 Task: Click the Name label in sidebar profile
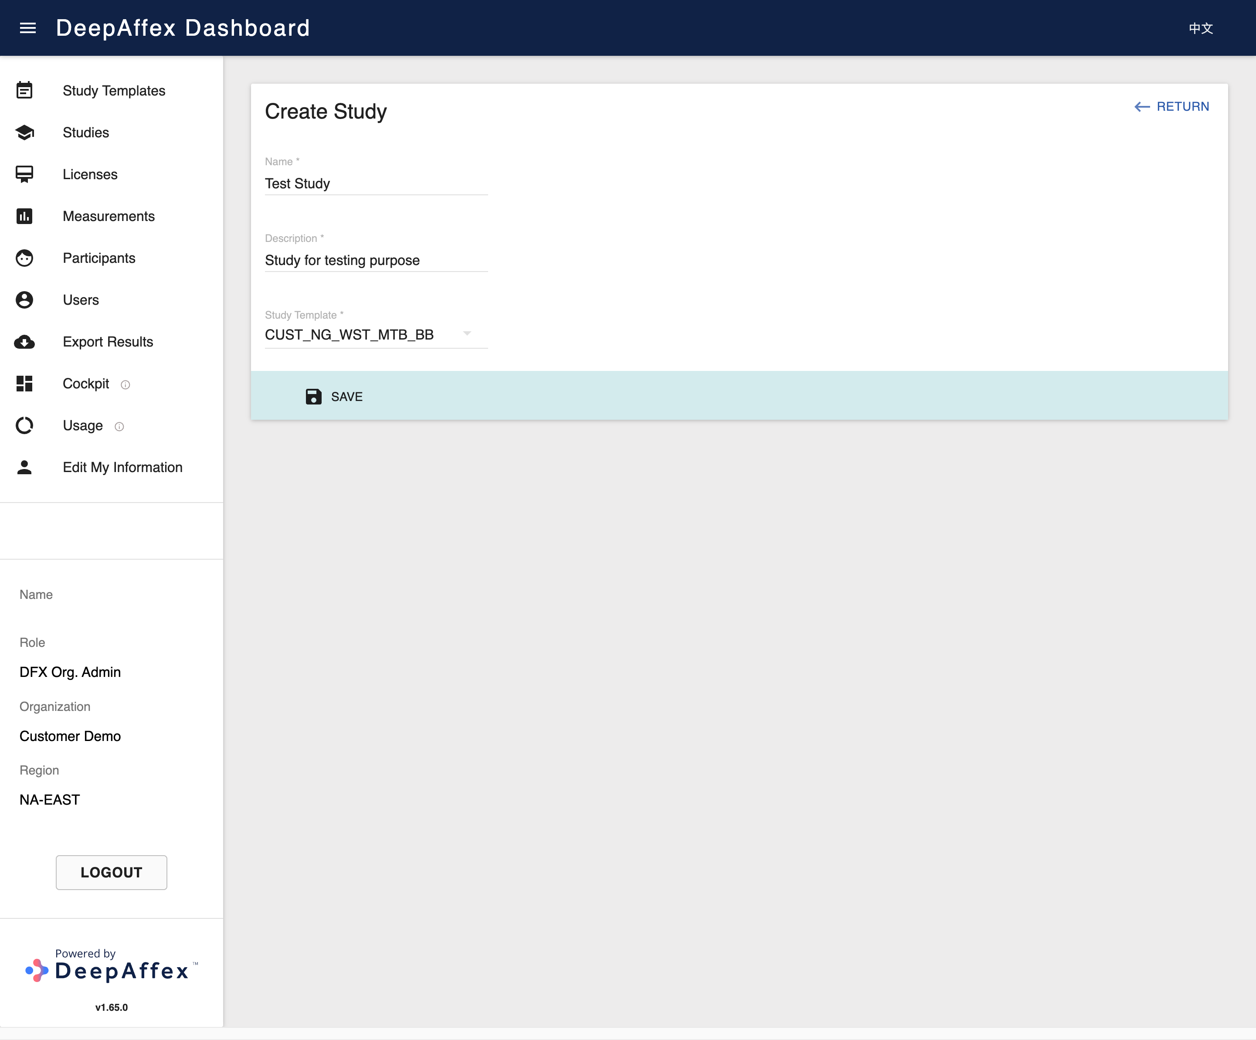point(36,595)
